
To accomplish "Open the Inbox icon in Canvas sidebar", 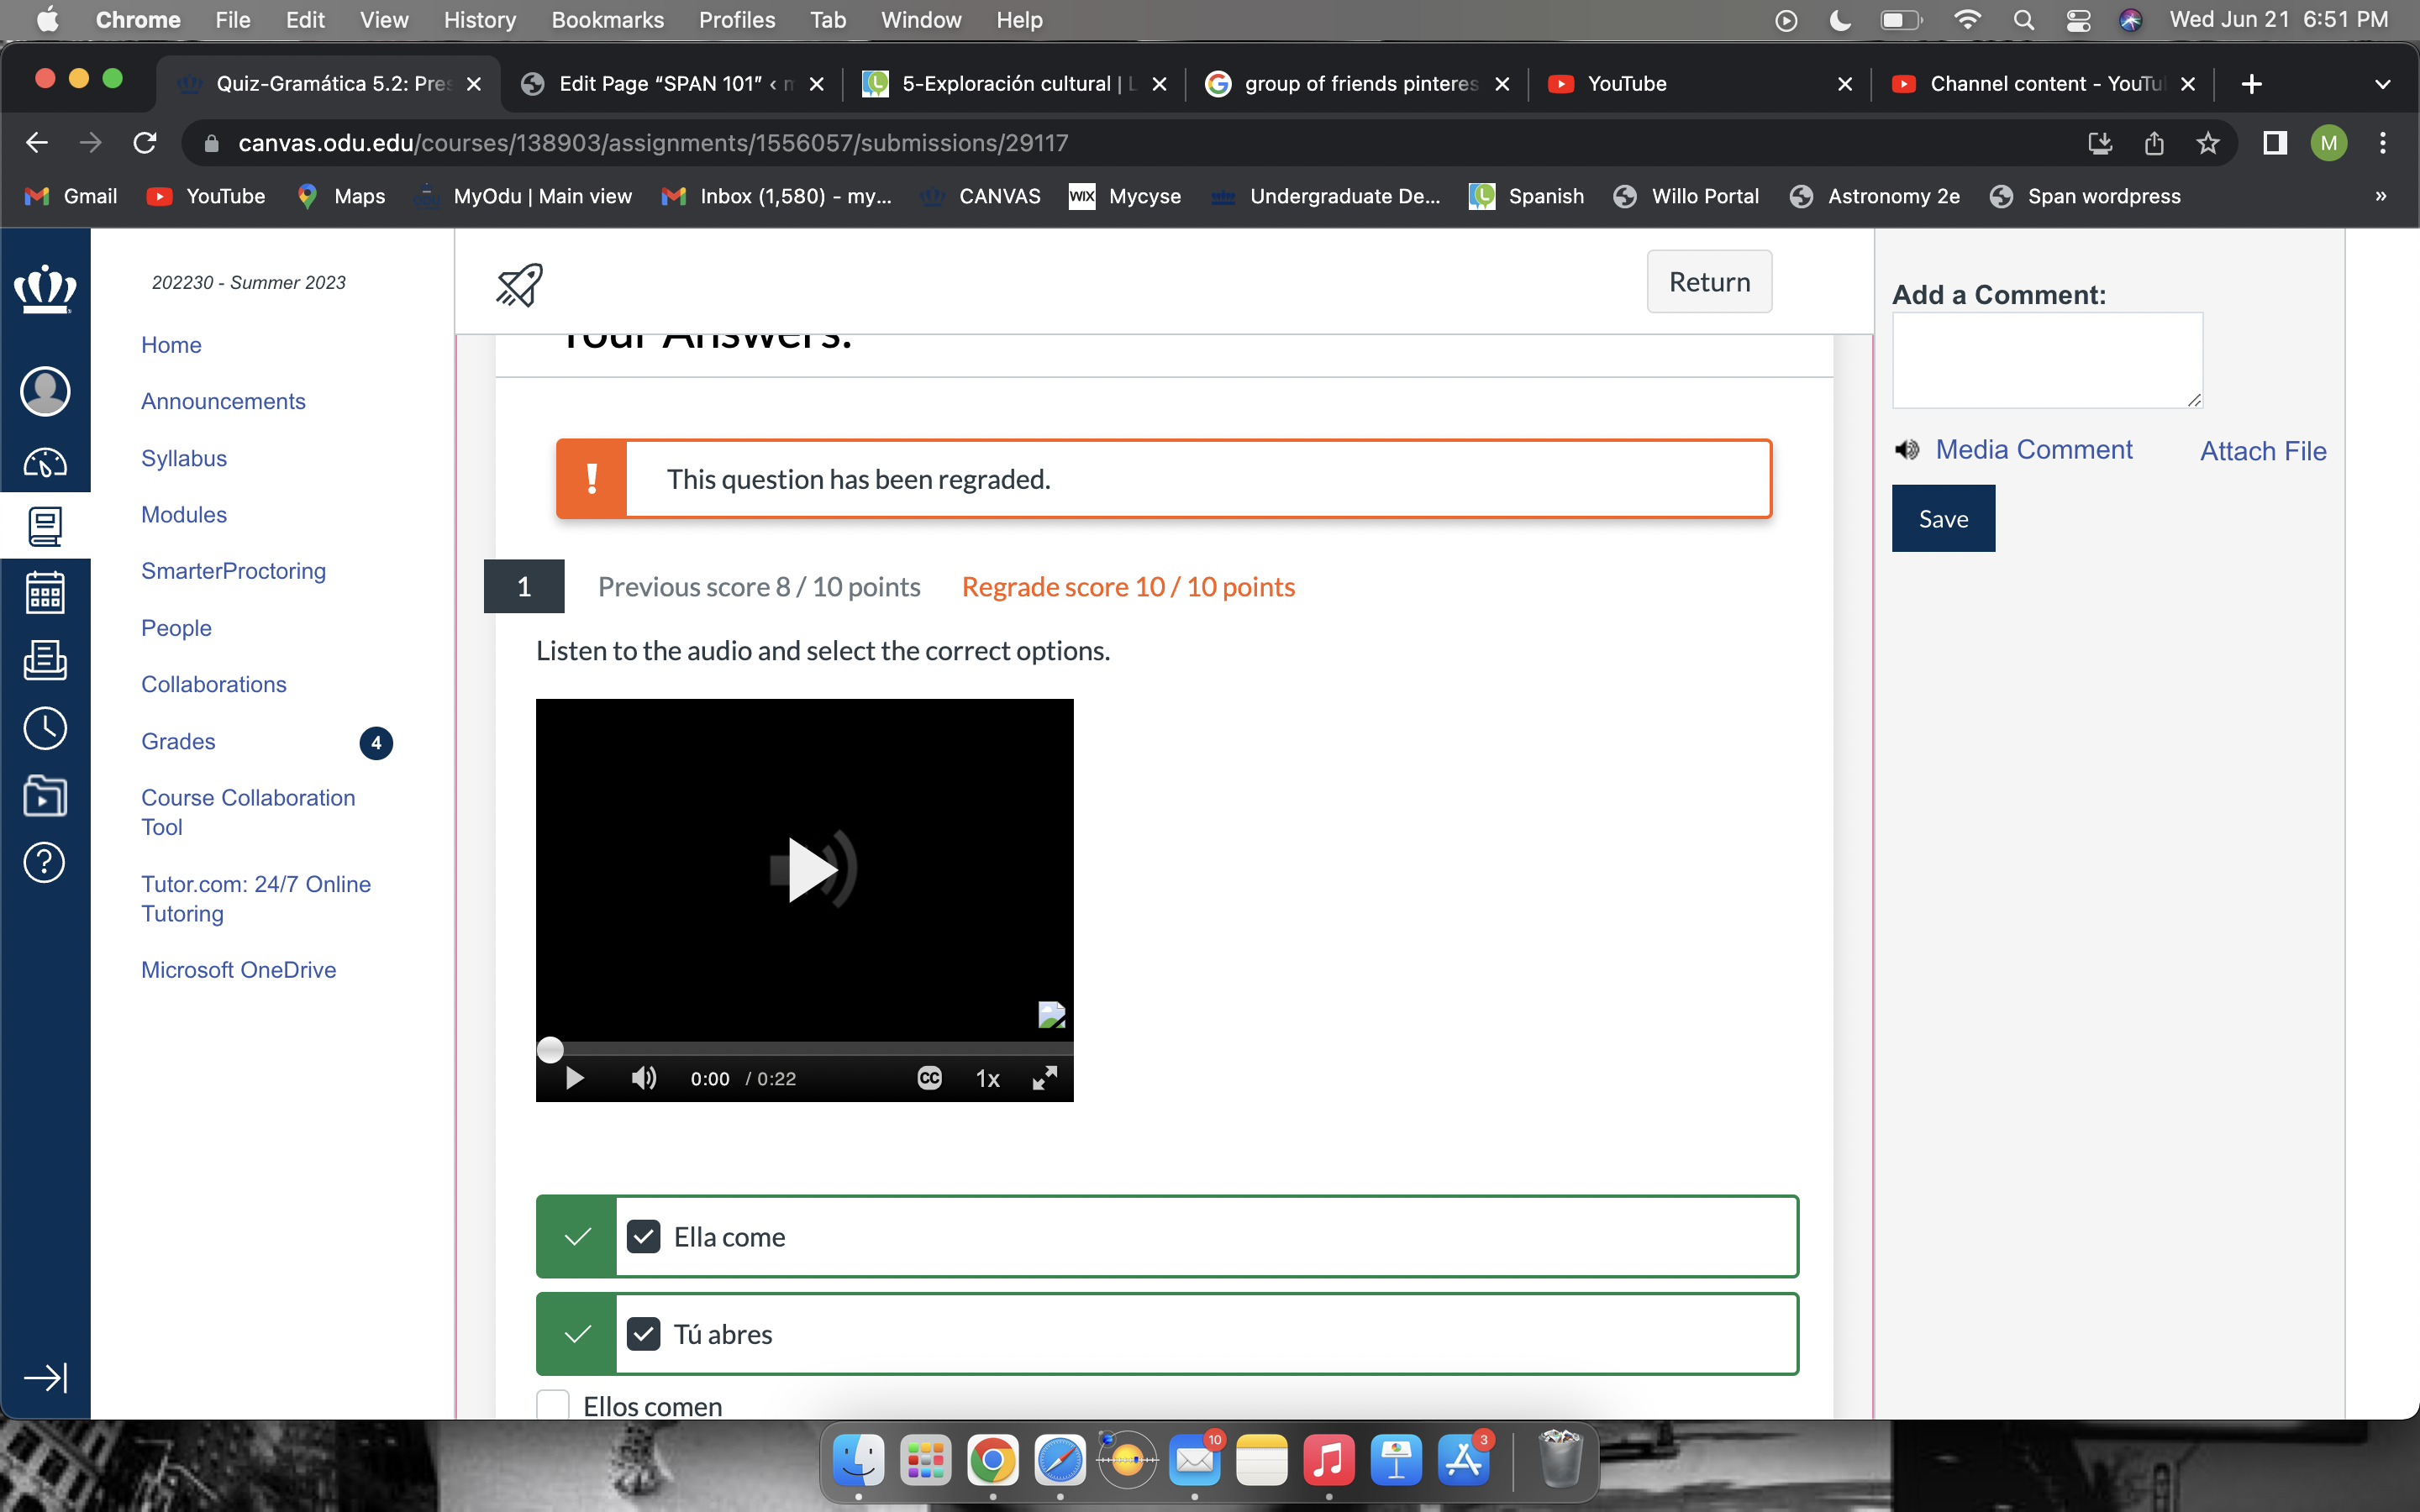I will [x=45, y=660].
